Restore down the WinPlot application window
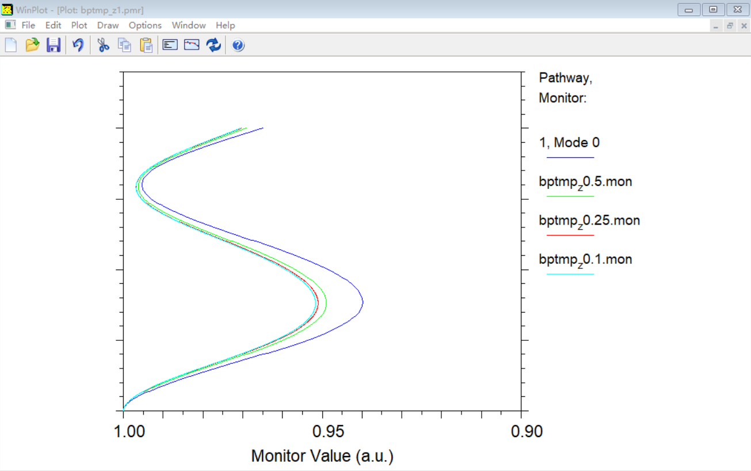Screen dimensions: 751x471 (x=713, y=9)
